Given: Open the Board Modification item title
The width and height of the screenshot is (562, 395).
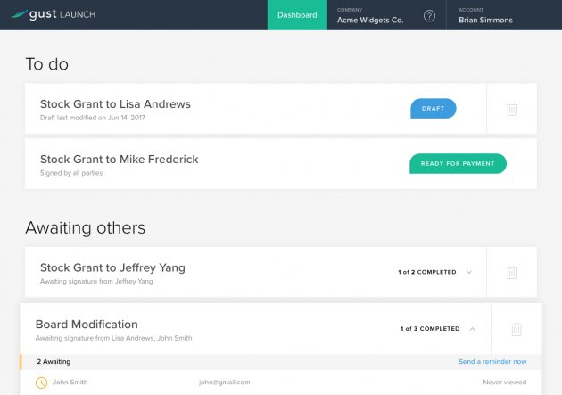Looking at the screenshot, I should point(87,325).
